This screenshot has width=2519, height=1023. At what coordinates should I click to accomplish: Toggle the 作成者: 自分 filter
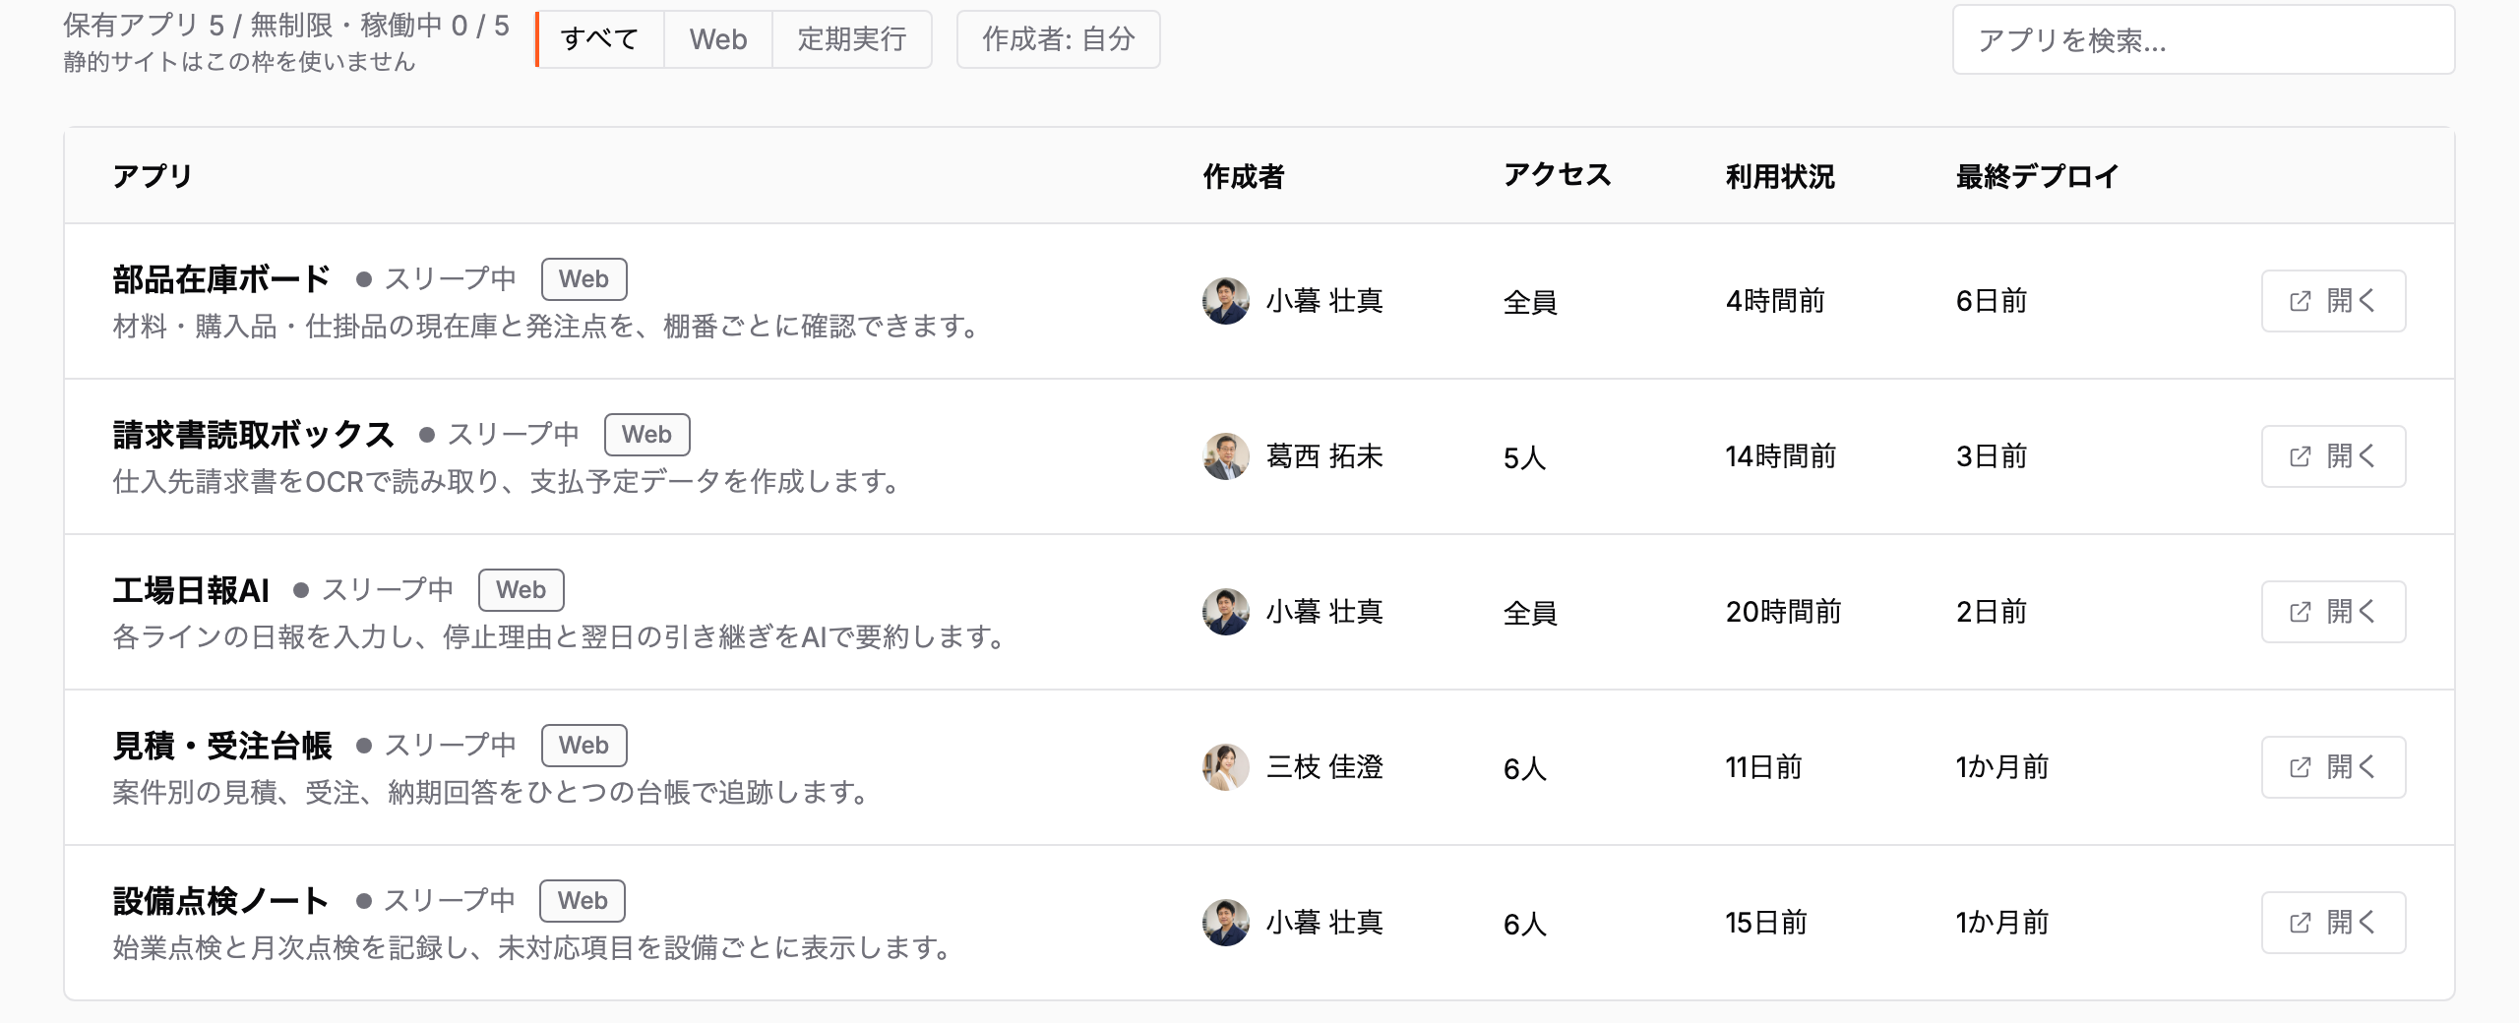[x=1059, y=39]
